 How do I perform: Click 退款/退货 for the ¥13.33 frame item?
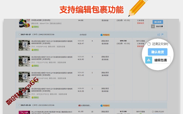(x=105, y=89)
